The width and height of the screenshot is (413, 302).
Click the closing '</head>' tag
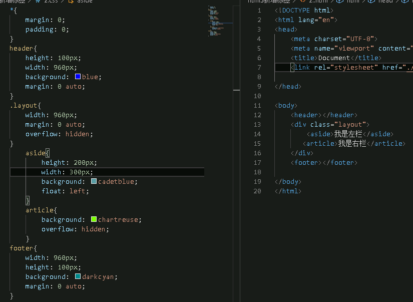click(288, 87)
